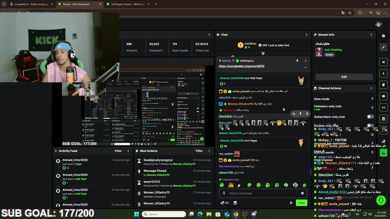
Task: Close the songbattle.io browser tab
Action: [52, 4]
